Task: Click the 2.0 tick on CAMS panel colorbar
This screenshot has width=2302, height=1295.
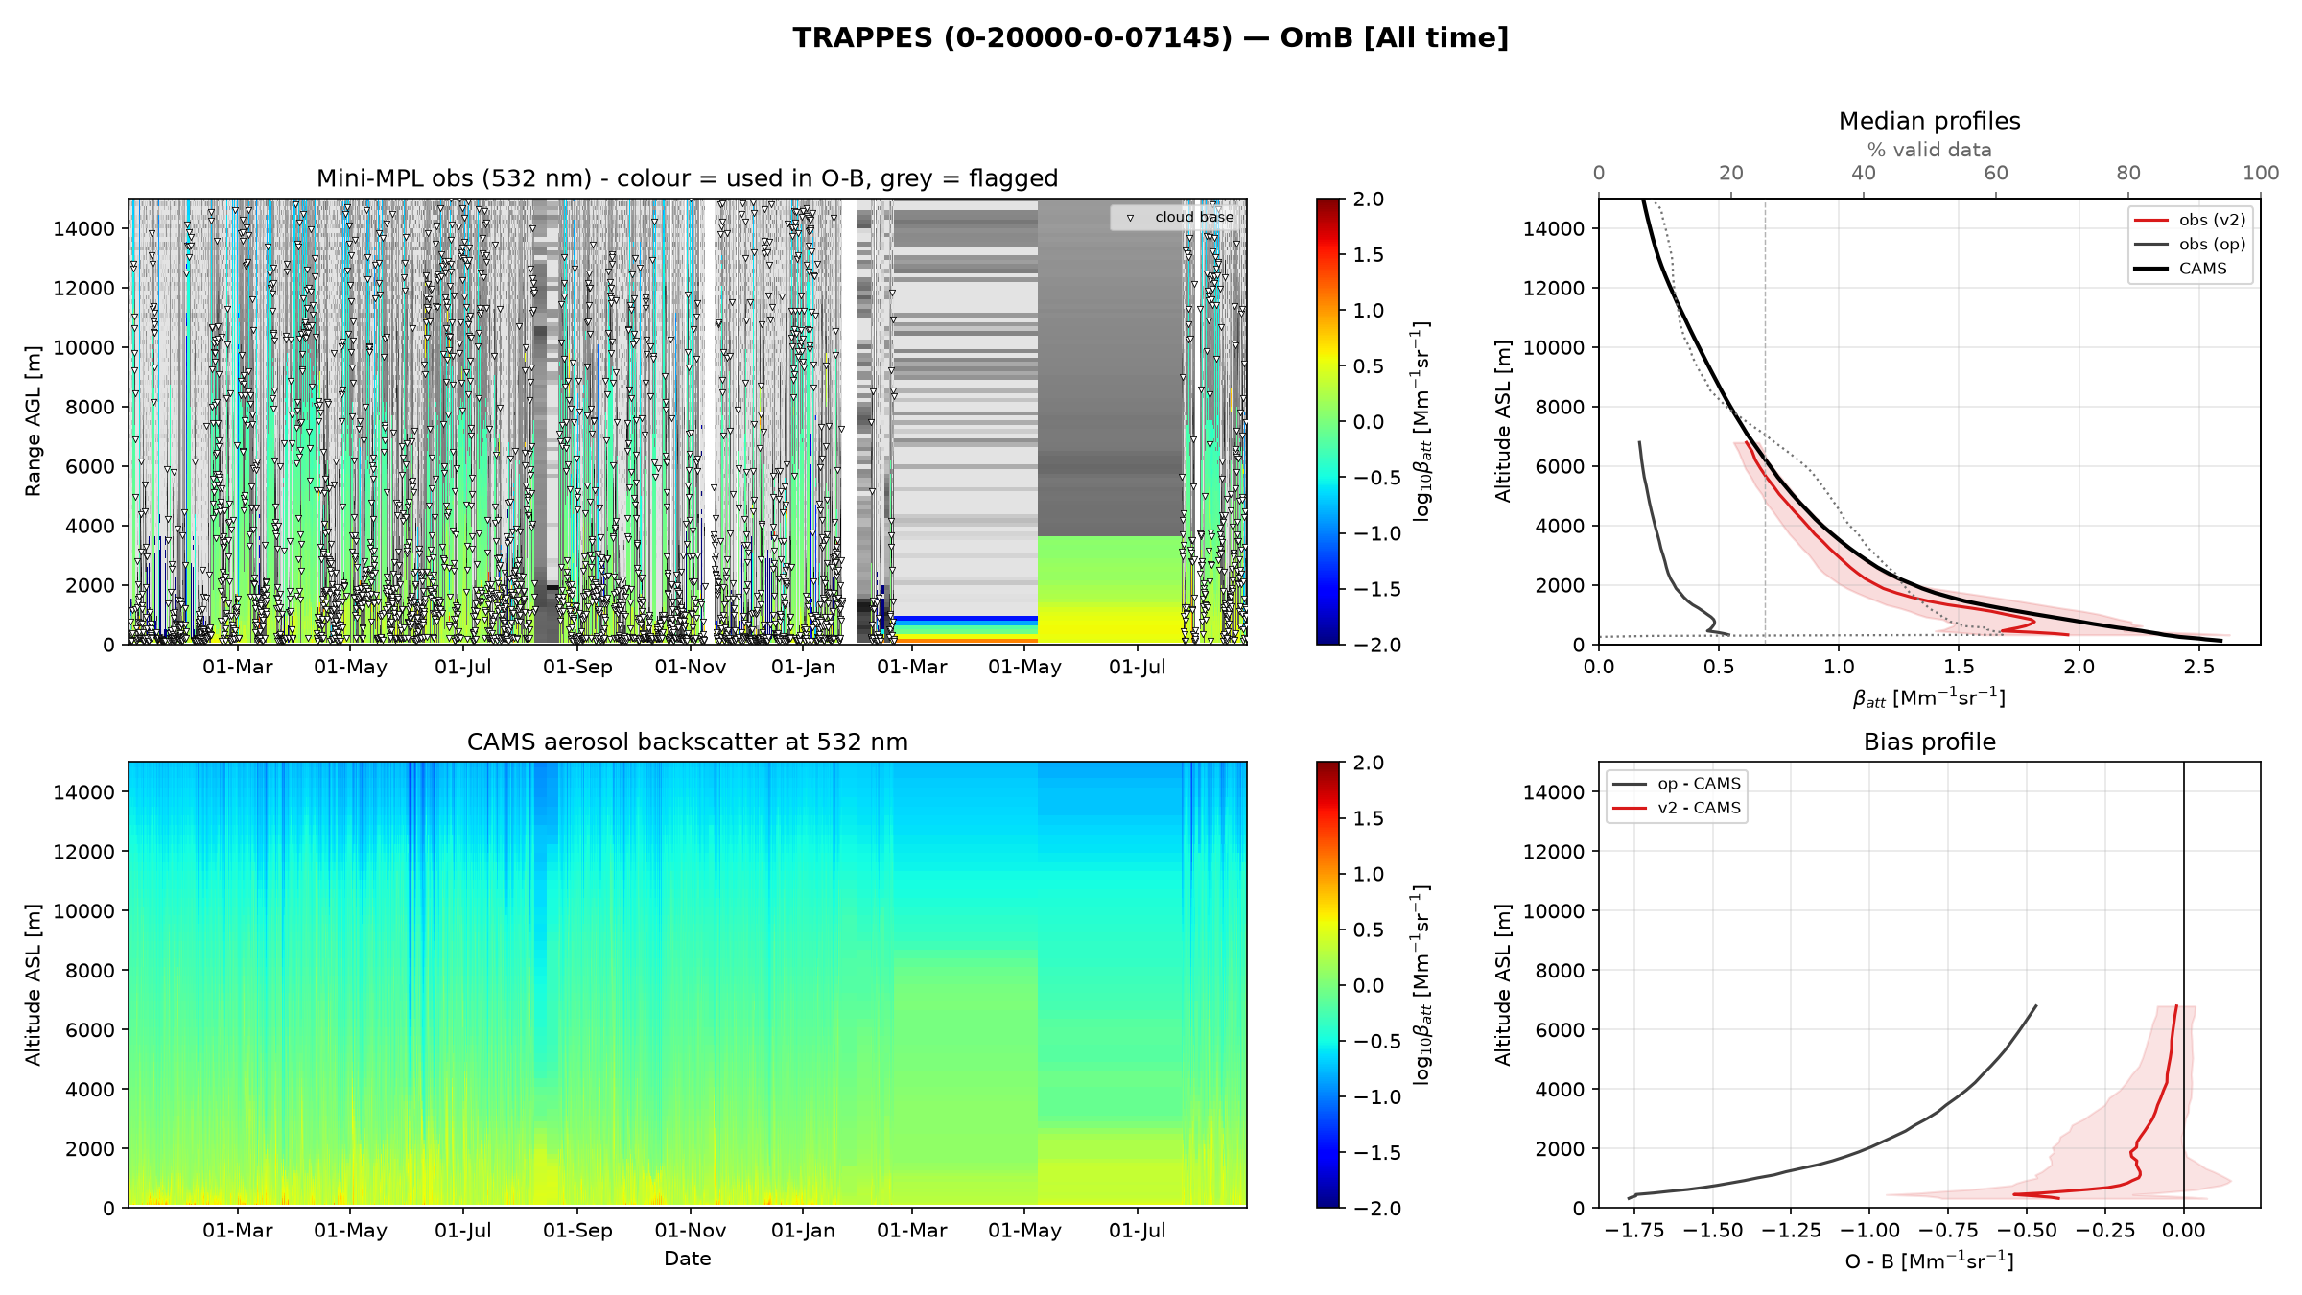Action: (x=1369, y=763)
